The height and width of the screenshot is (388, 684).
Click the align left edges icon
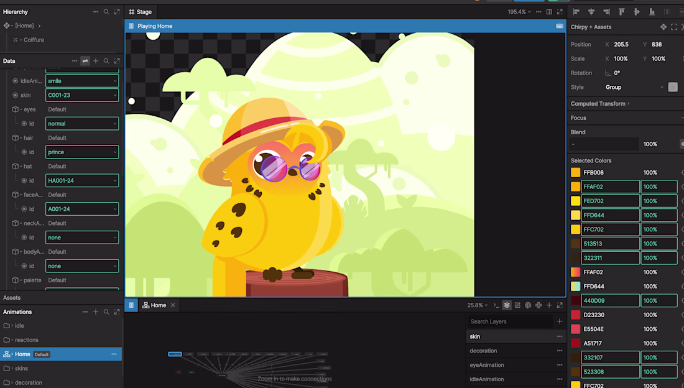click(x=576, y=12)
